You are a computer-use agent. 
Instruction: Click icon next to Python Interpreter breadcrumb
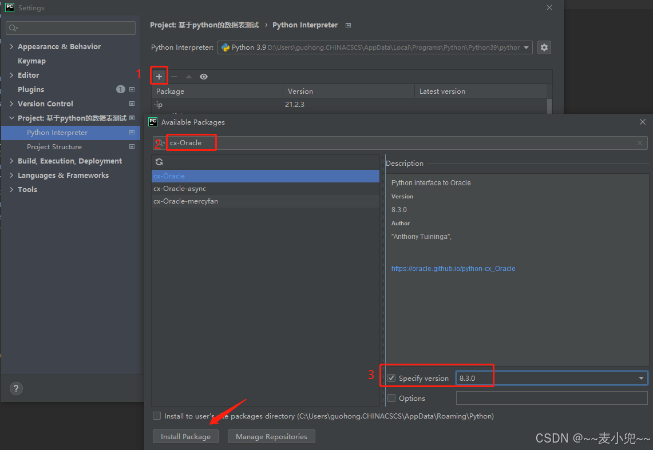(x=348, y=25)
